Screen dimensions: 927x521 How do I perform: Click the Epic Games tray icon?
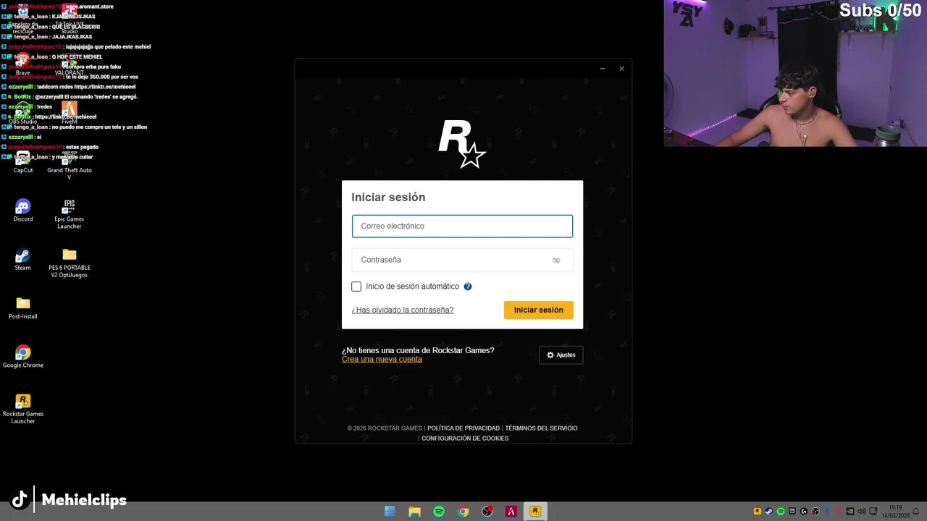792,512
